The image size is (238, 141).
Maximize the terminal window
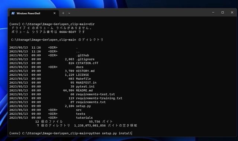222,12
